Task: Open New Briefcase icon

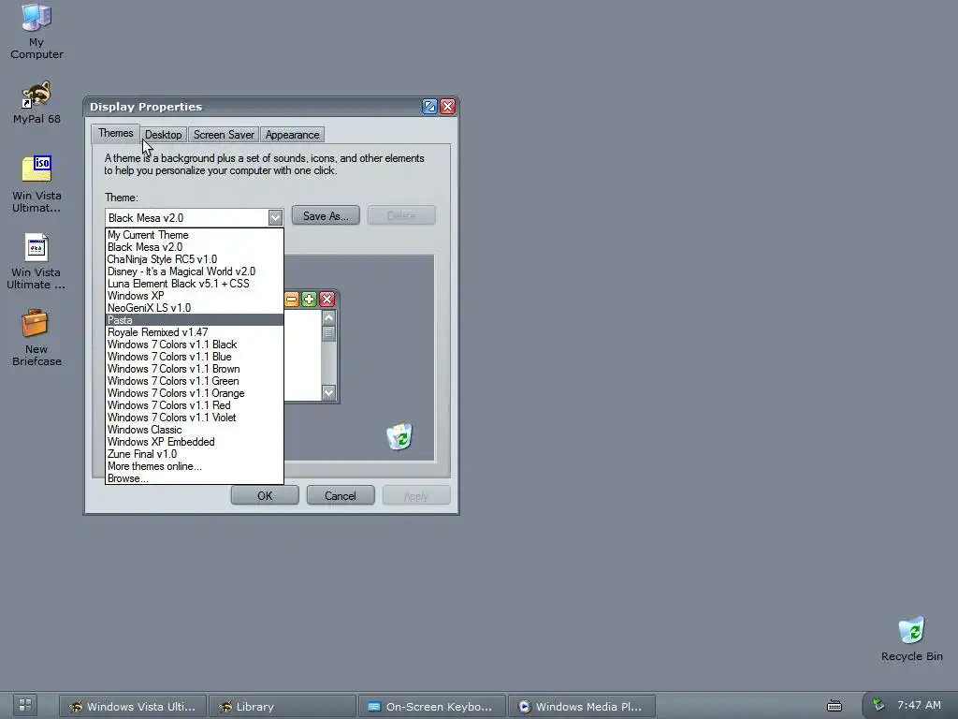Action: pyautogui.click(x=36, y=338)
